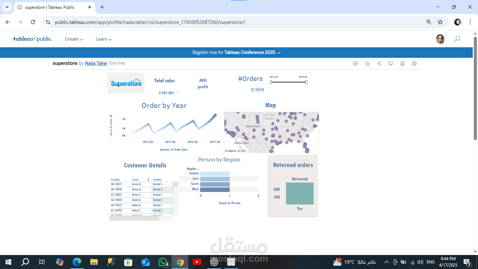478x269 pixels.
Task: Click the Superstore logo image
Action: tap(126, 83)
